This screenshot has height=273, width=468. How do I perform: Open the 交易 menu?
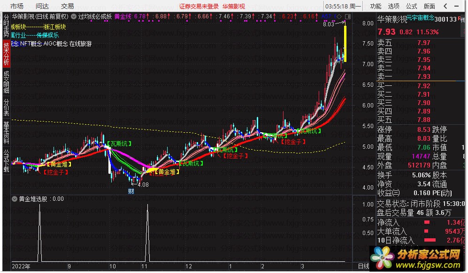(x=67, y=6)
